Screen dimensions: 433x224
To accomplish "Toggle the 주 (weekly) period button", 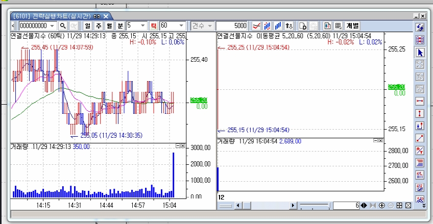I will pos(98,26).
